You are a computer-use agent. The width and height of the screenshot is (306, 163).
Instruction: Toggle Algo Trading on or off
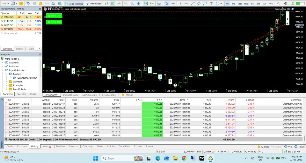tap(74, 3)
